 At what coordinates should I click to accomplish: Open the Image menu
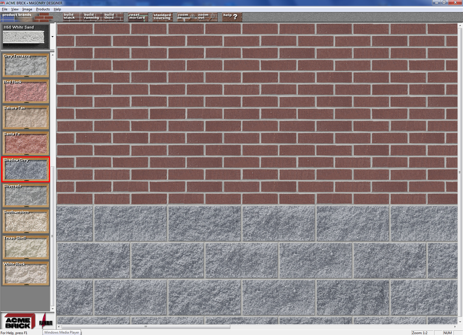27,9
